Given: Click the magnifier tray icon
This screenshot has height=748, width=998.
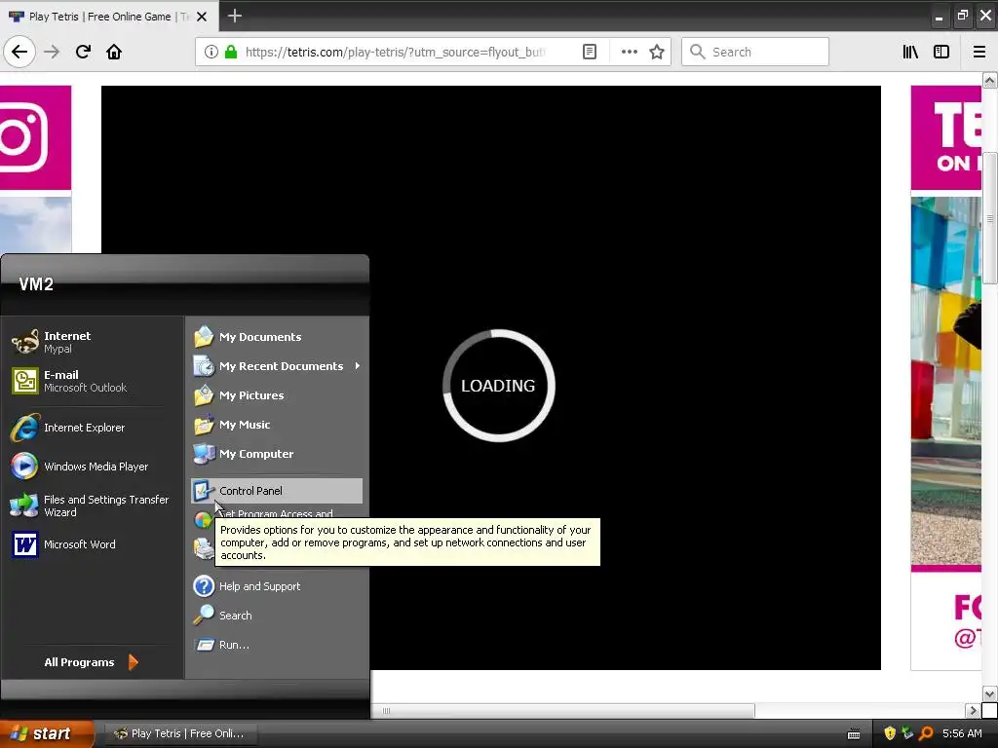Looking at the screenshot, I should 926,733.
